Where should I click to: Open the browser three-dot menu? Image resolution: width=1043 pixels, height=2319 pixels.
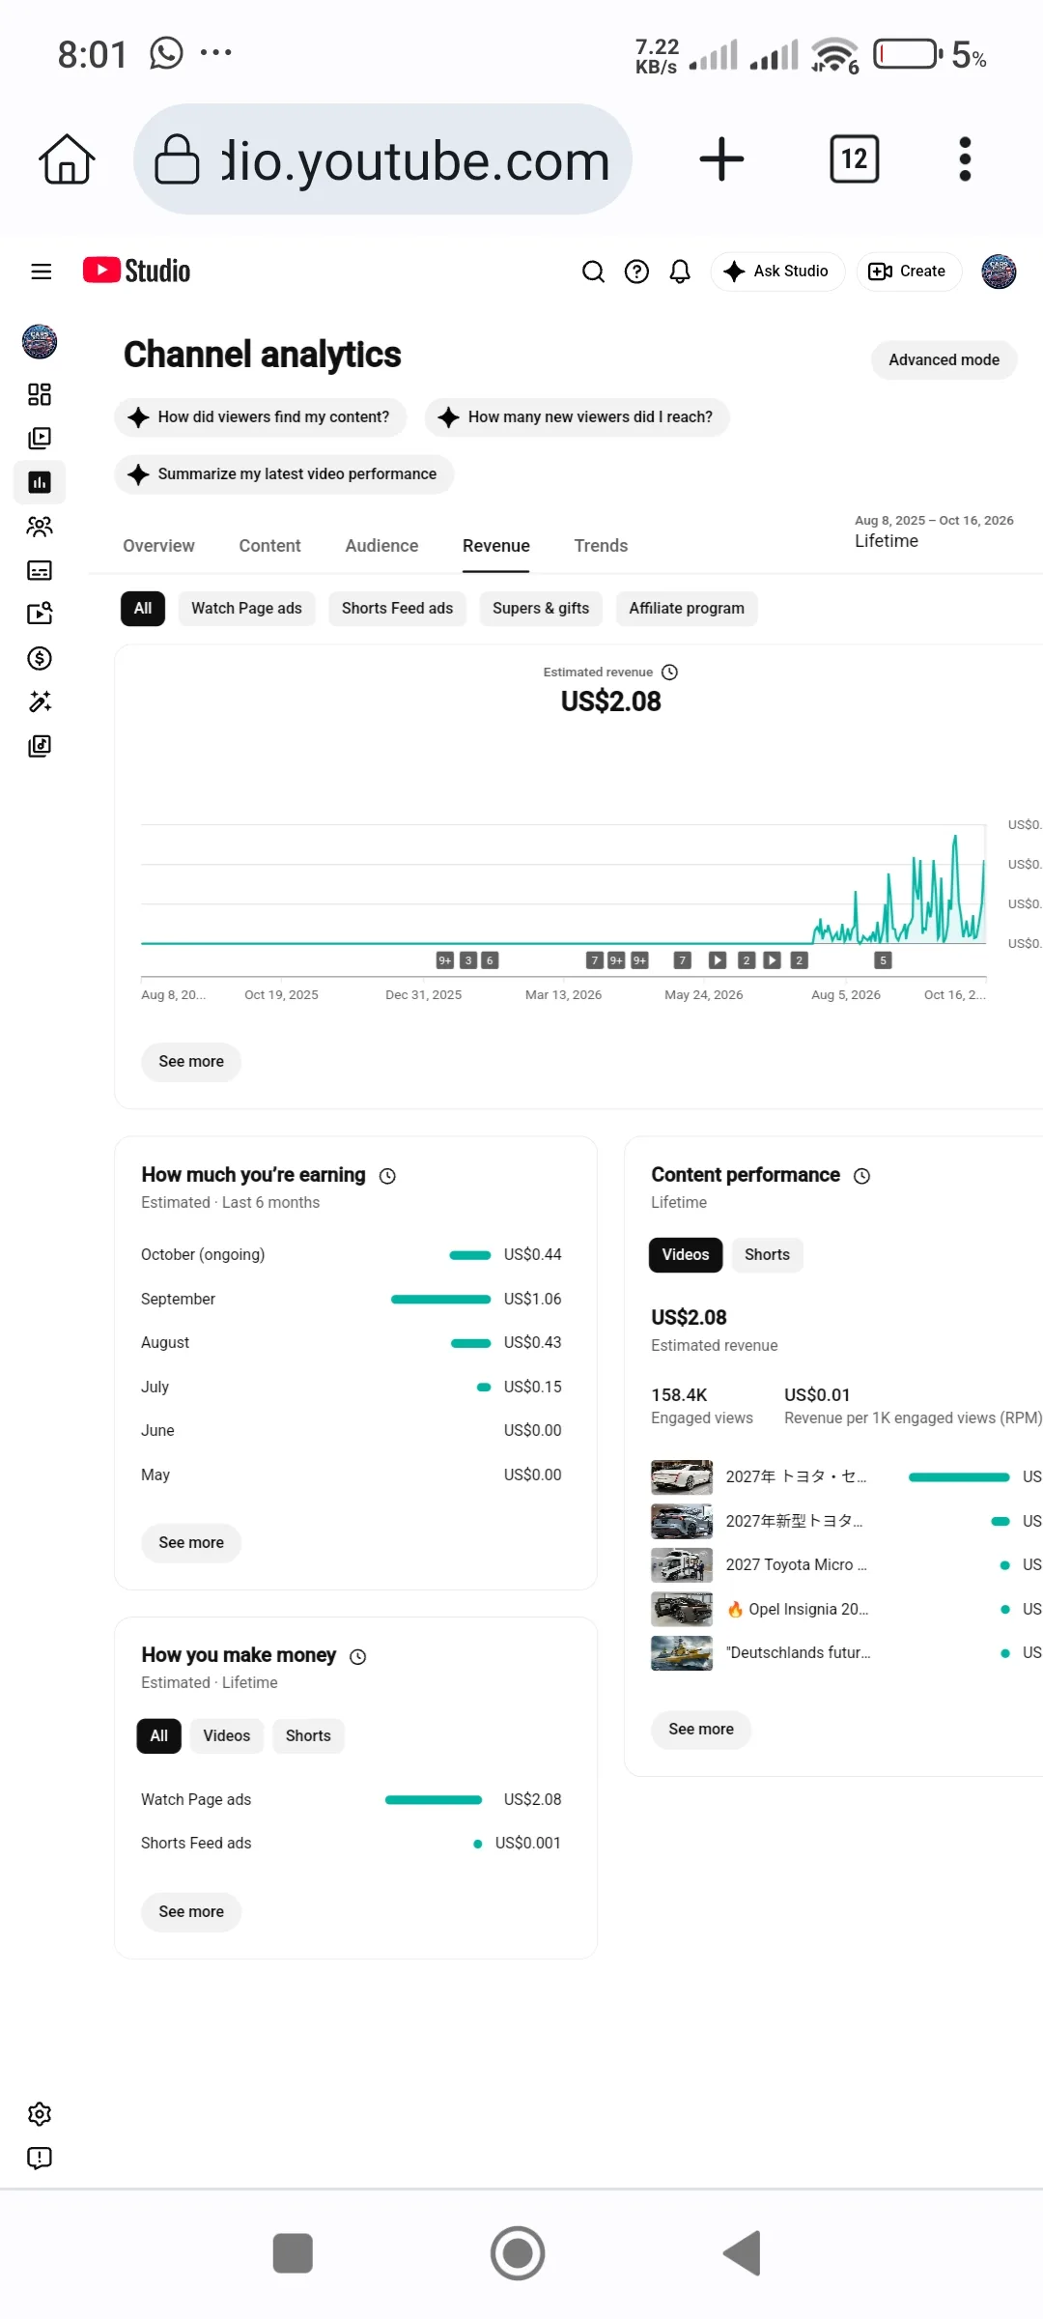pyautogui.click(x=965, y=159)
